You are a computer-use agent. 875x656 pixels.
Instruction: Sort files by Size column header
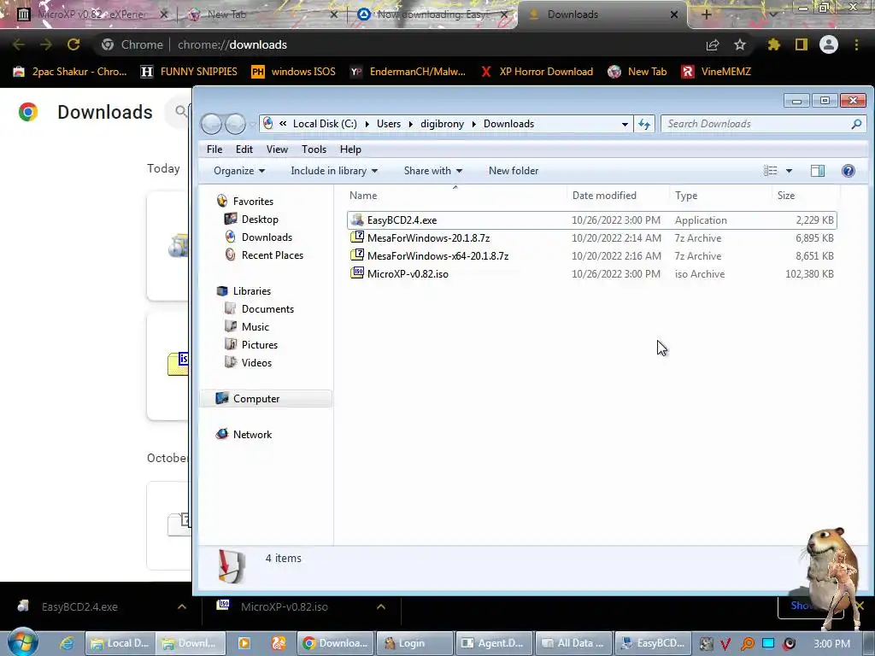pyautogui.click(x=806, y=196)
